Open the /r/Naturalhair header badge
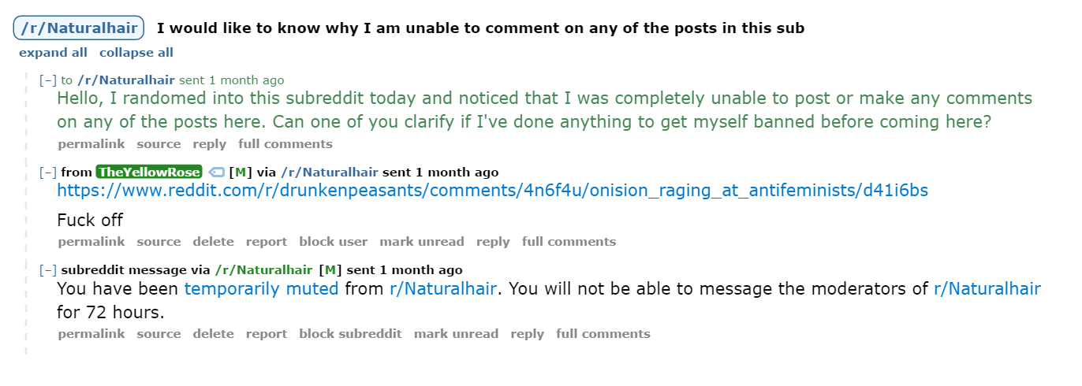This screenshot has width=1082, height=386. point(79,28)
